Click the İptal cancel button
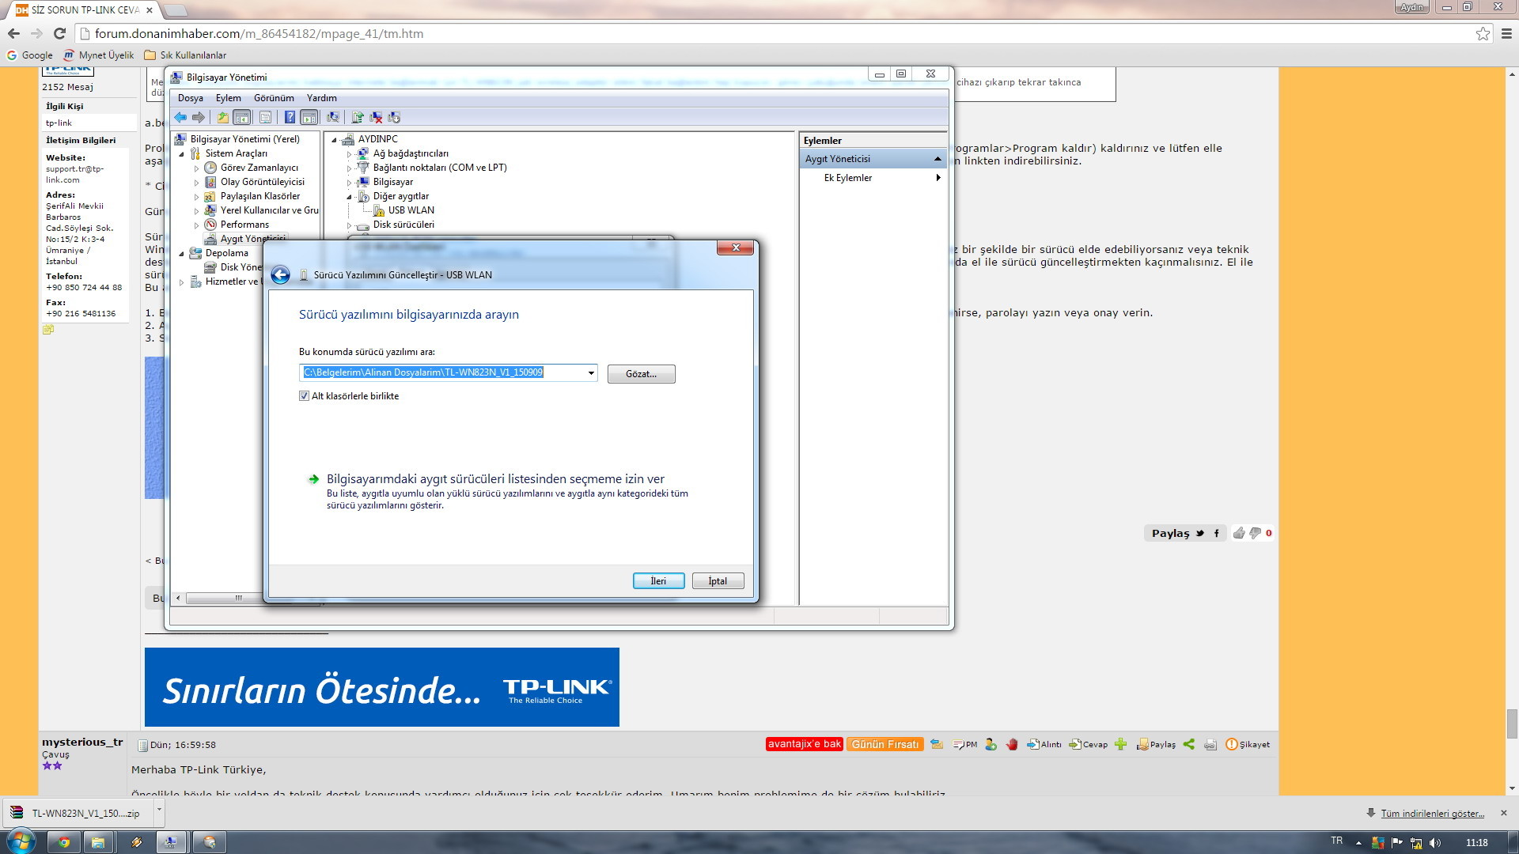Screen dimensions: 1519x854 coord(718,581)
